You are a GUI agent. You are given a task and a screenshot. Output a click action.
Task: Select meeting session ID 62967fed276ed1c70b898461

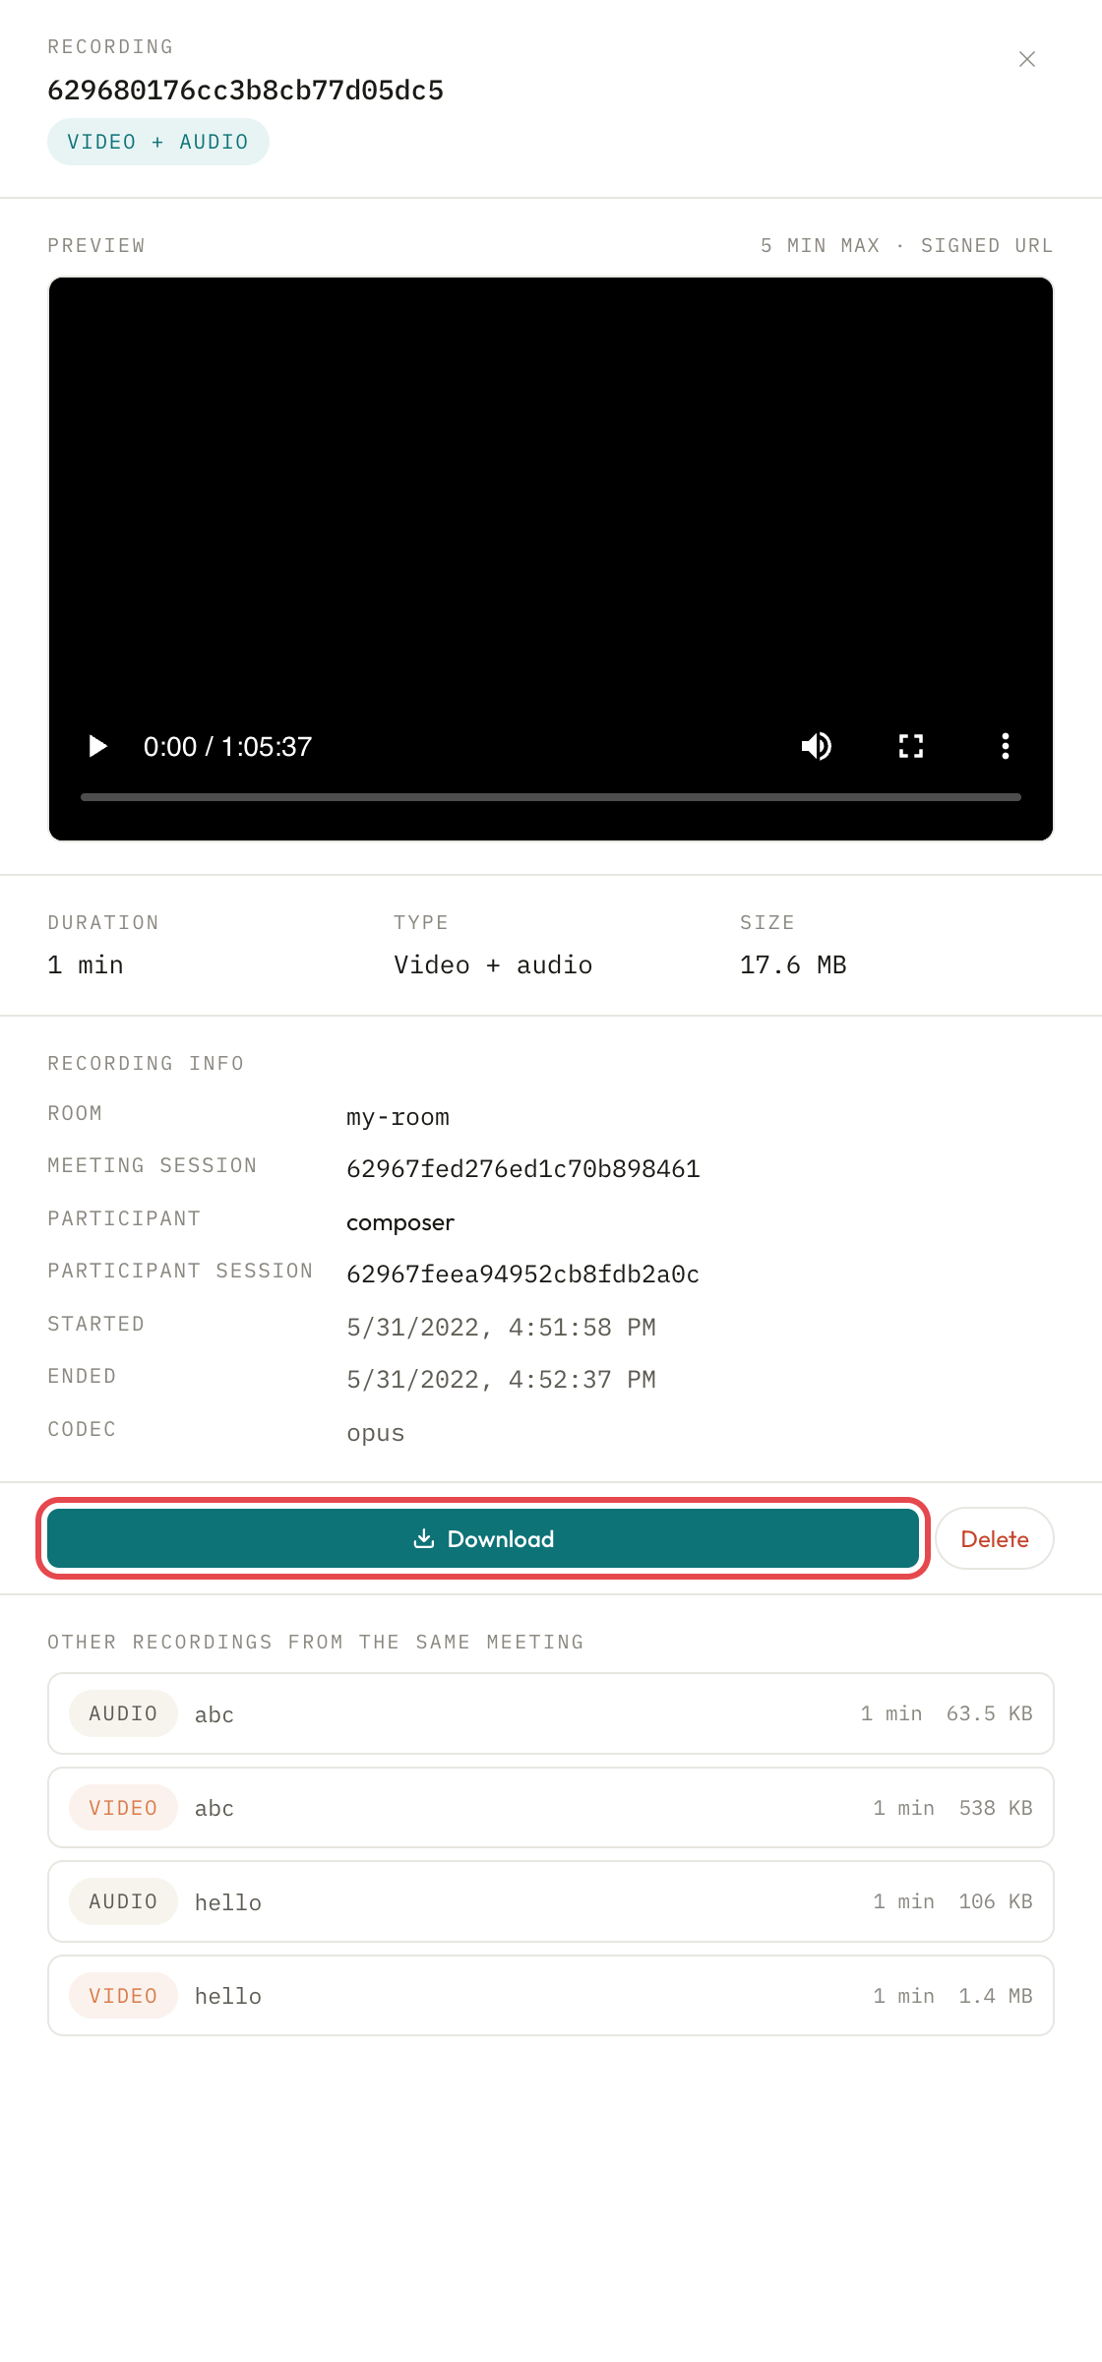tap(523, 1169)
